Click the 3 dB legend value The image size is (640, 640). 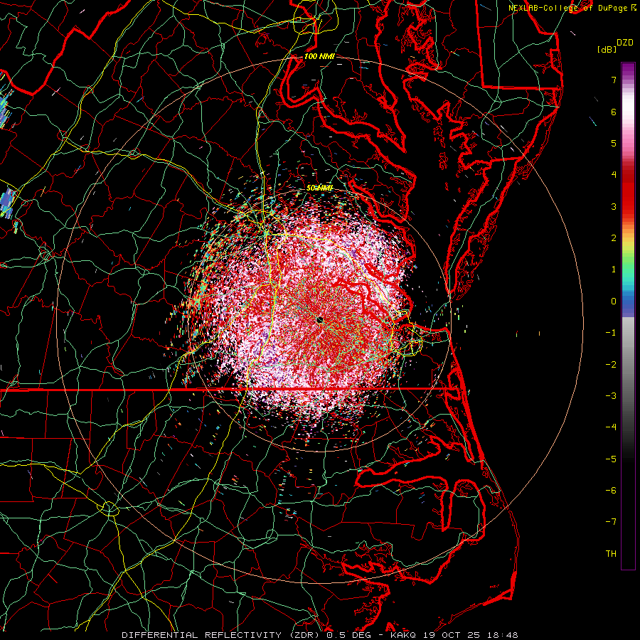pyautogui.click(x=614, y=206)
